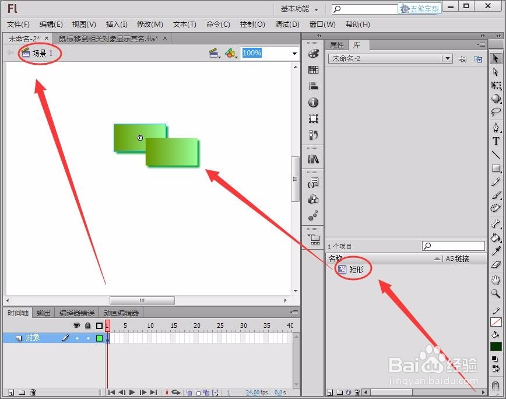Open the 控制(O) menu
The image size is (506, 399).
[252, 24]
